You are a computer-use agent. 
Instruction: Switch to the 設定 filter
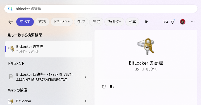pos(96,22)
